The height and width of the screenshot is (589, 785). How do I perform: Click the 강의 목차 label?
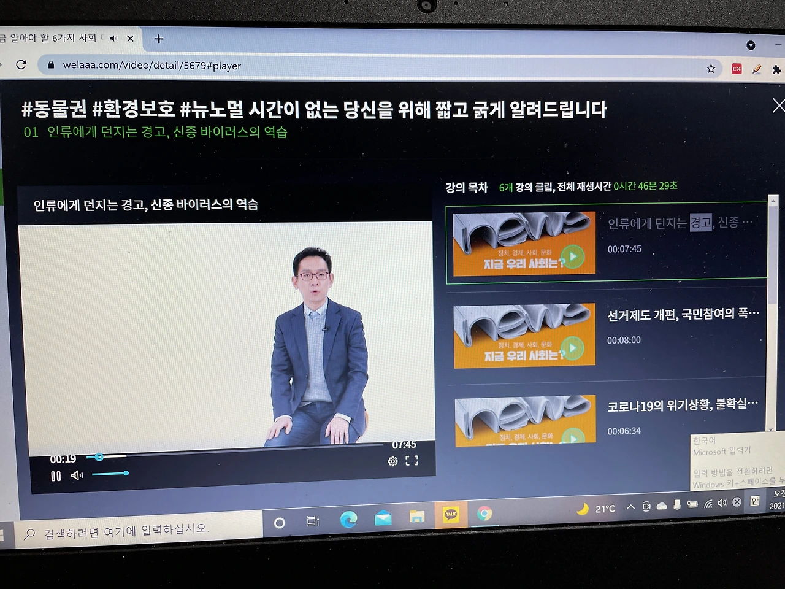467,187
